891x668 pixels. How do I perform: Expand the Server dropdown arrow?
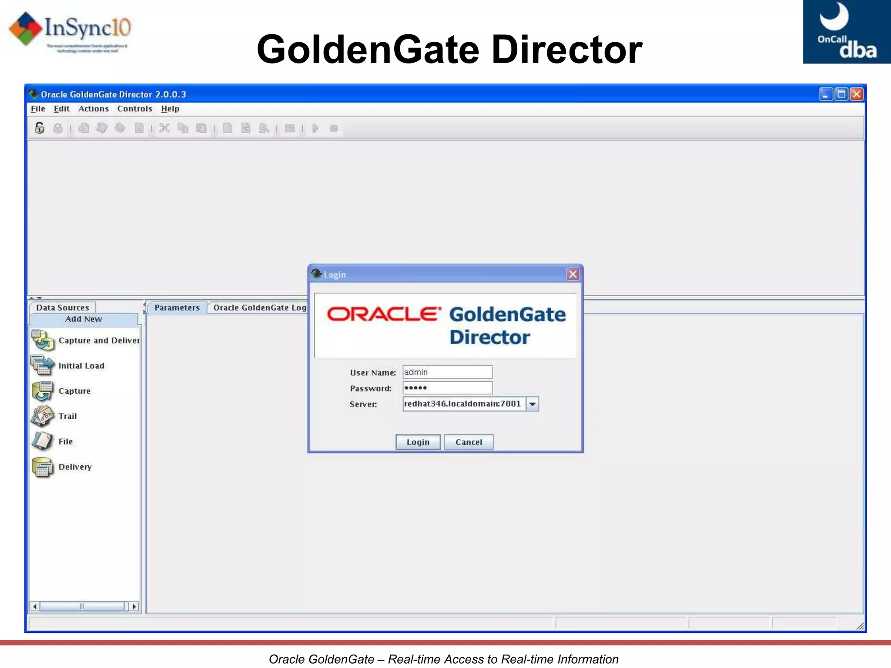tap(533, 404)
